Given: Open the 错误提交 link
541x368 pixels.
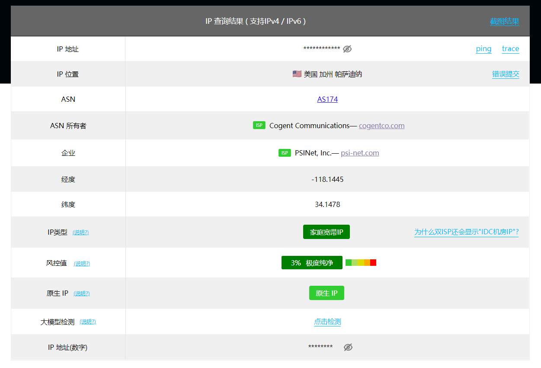Looking at the screenshot, I should [x=506, y=74].
